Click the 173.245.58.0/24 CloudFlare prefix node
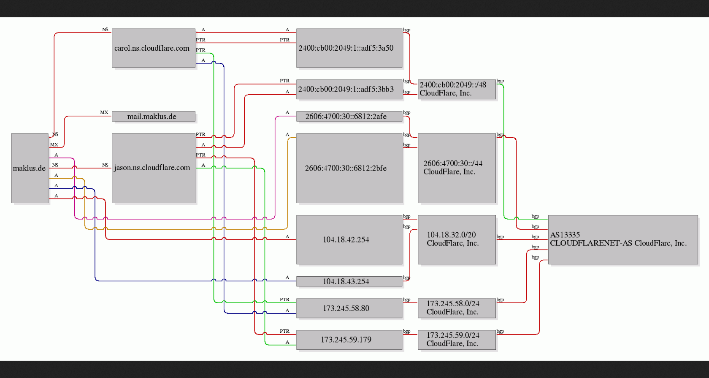Screen dimensions: 709x378 [457, 308]
